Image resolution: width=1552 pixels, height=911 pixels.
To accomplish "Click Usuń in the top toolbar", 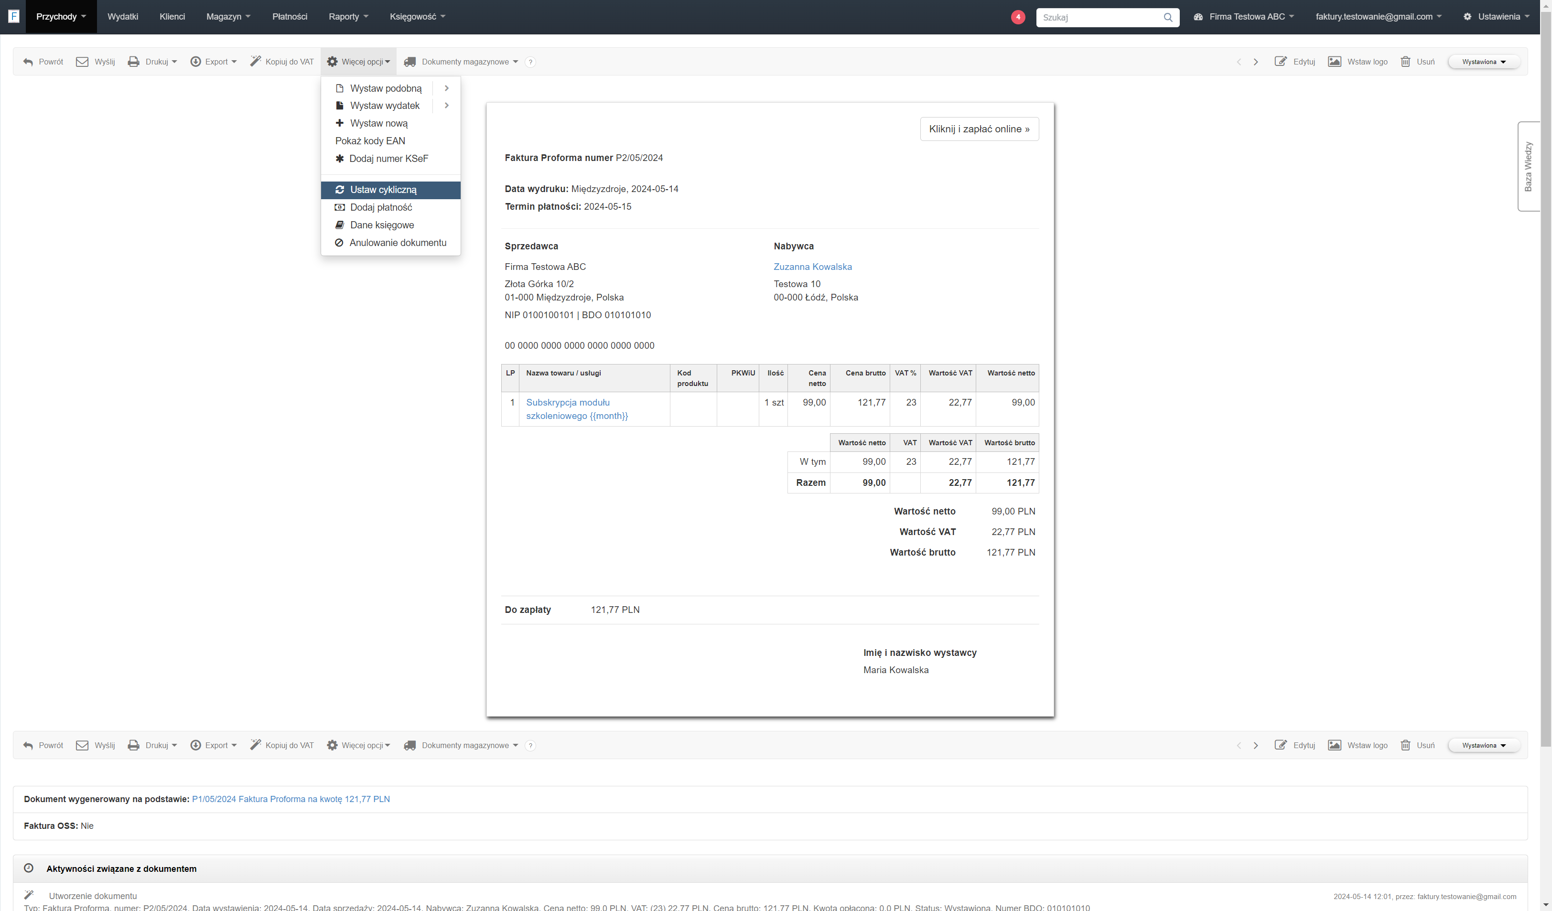I will tap(1417, 62).
